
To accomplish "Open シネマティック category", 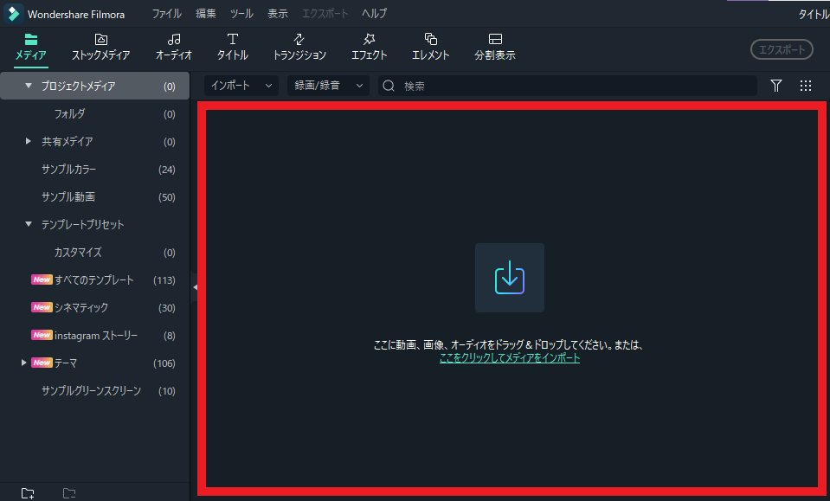I will coord(81,307).
